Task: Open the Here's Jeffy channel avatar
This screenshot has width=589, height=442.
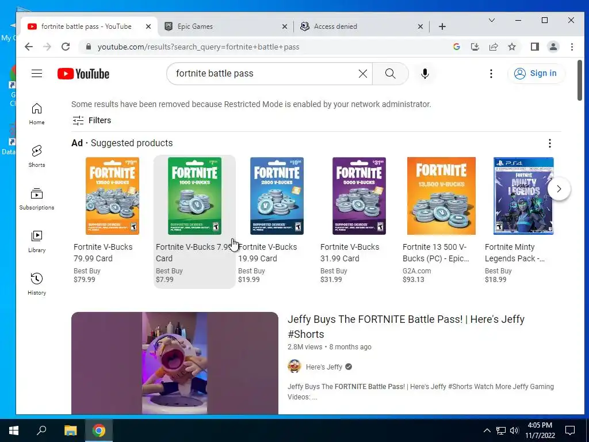Action: tap(294, 366)
